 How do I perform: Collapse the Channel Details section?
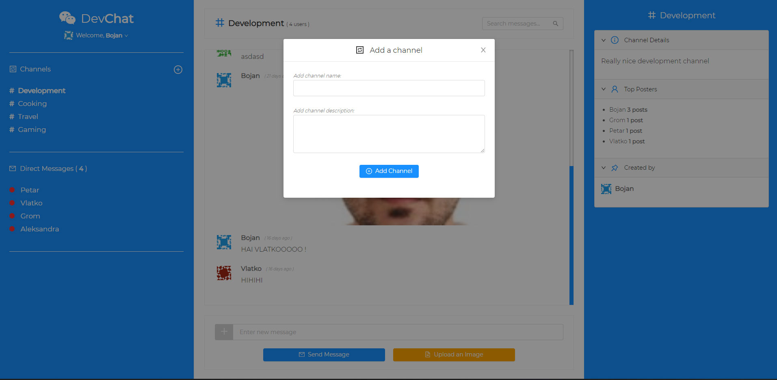(604, 40)
